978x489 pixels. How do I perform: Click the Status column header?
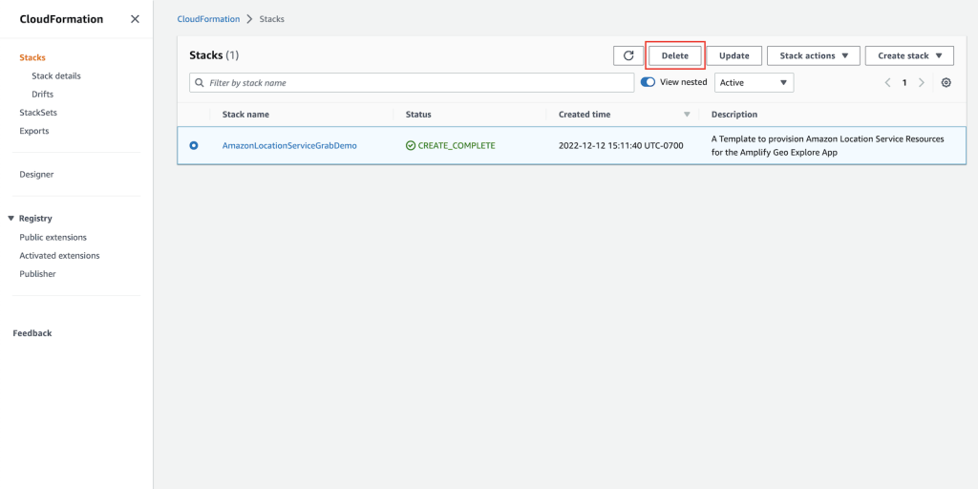(418, 115)
